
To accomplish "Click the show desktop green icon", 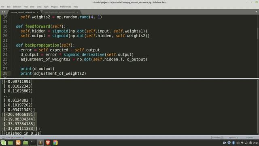I will [x=11, y=143].
